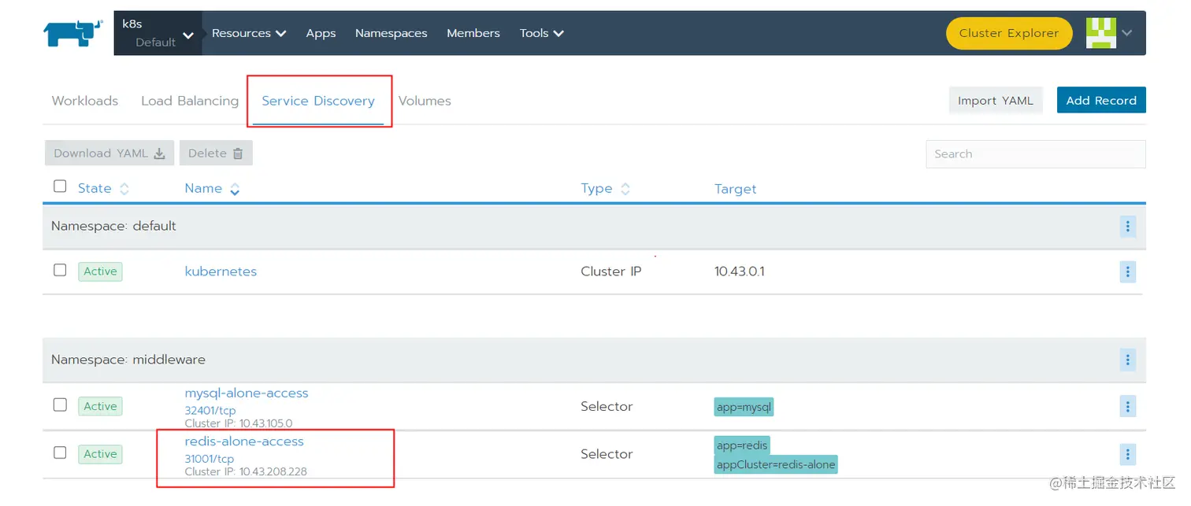Sort the table by Name column
Image resolution: width=1191 pixels, height=506 pixels.
tap(212, 188)
